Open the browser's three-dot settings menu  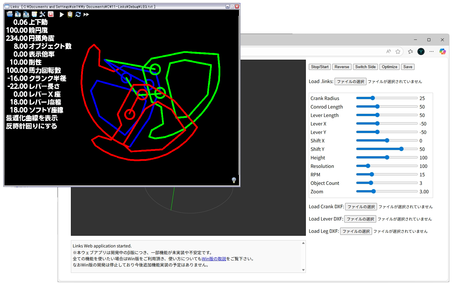pyautogui.click(x=431, y=51)
